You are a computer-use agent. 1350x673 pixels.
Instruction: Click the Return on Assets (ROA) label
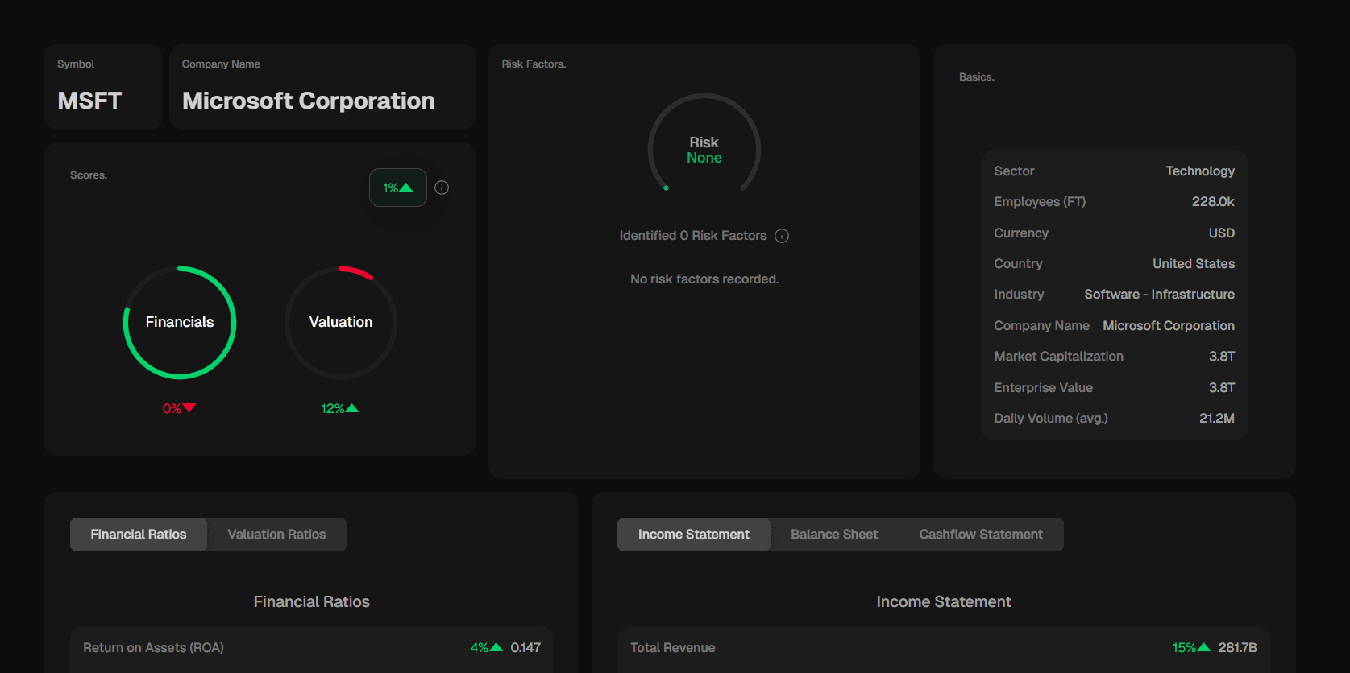153,648
